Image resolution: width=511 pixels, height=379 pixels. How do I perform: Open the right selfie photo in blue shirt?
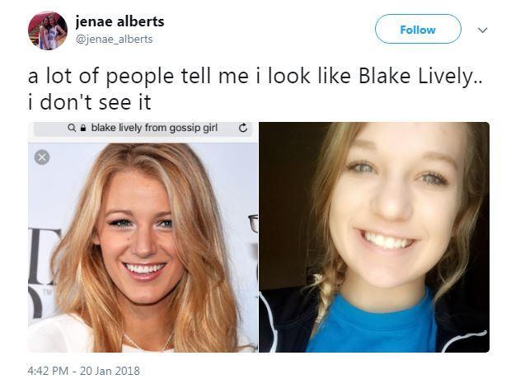click(374, 237)
